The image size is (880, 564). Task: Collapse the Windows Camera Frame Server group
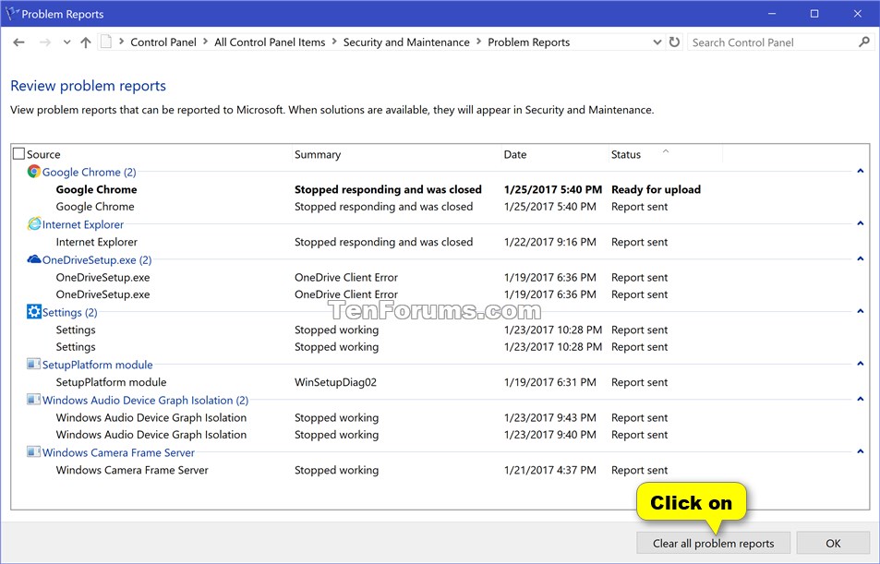(x=861, y=451)
